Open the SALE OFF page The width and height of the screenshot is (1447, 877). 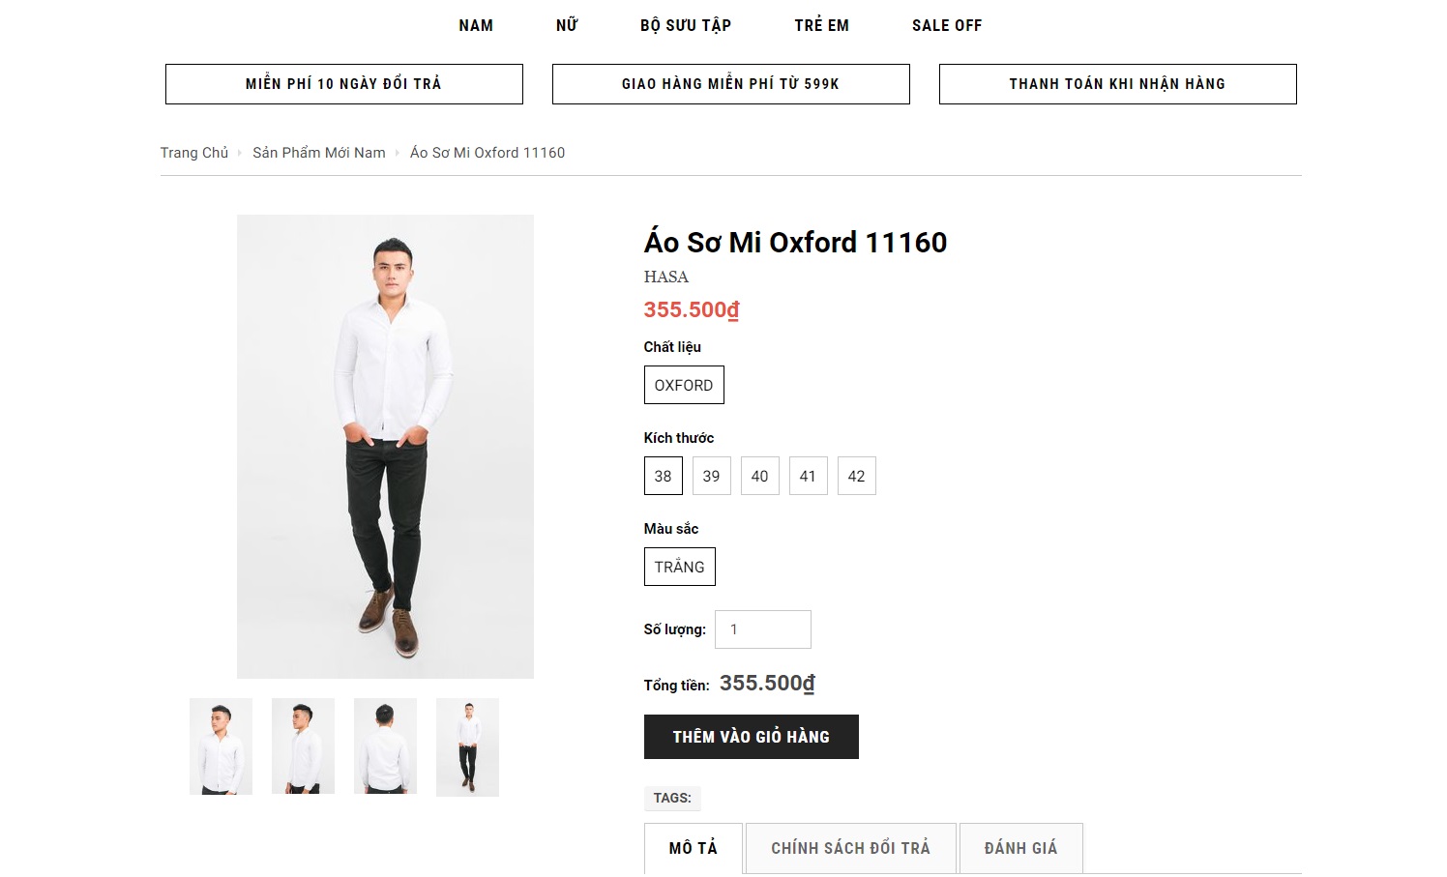tap(947, 25)
